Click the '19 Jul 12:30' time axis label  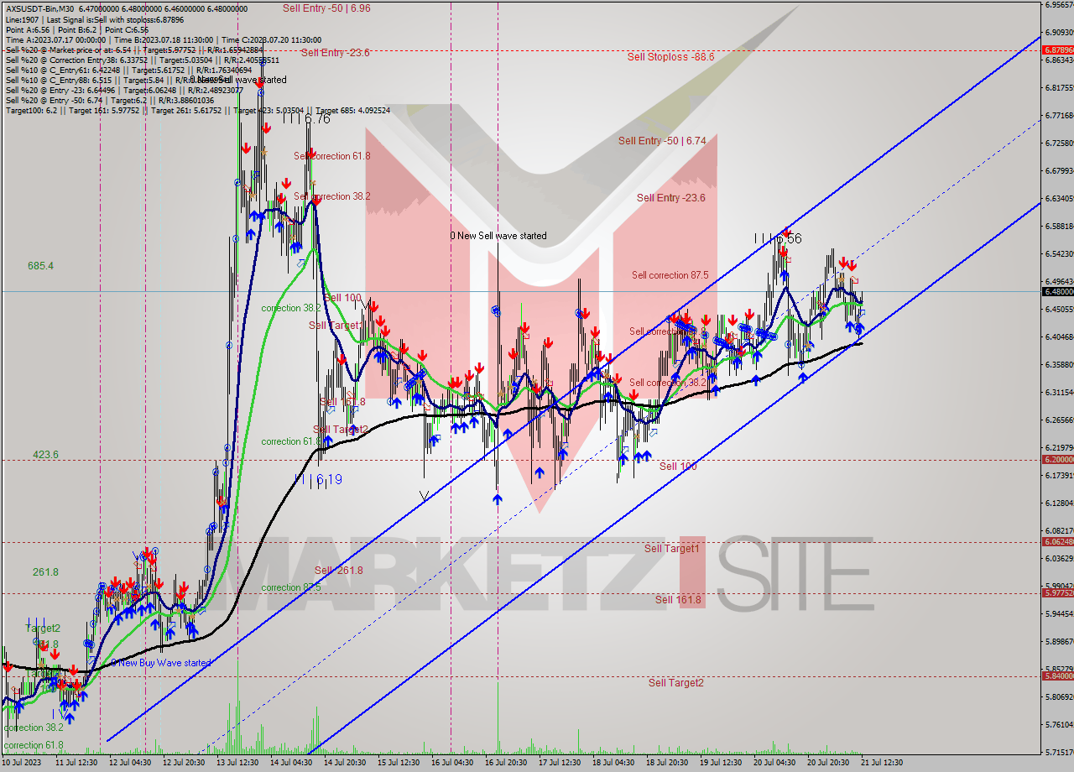coord(721,763)
